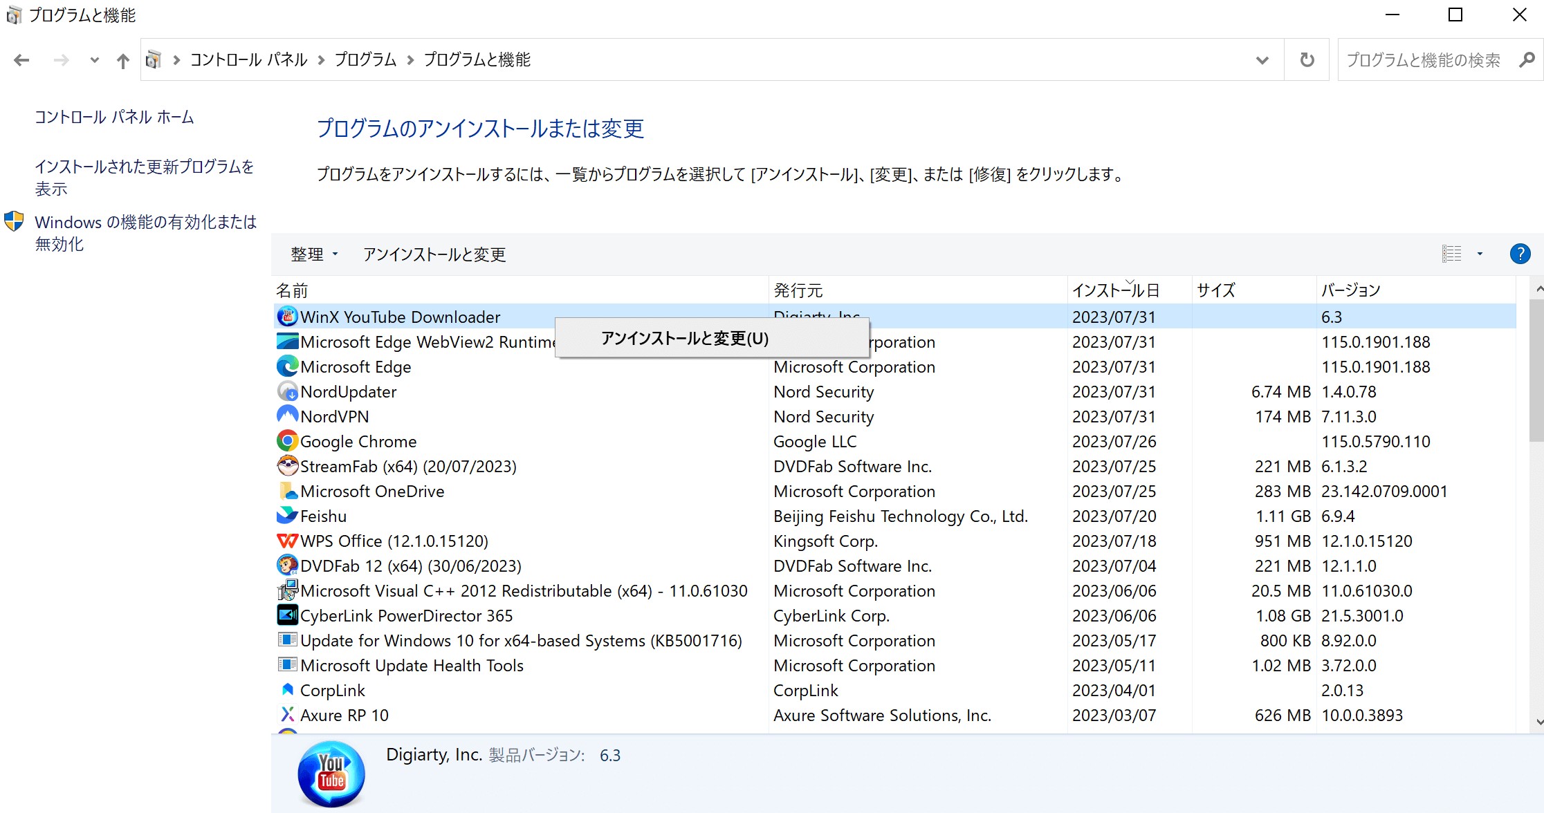Click the Microsoft Edge program icon
The image size is (1544, 813).
click(x=287, y=366)
